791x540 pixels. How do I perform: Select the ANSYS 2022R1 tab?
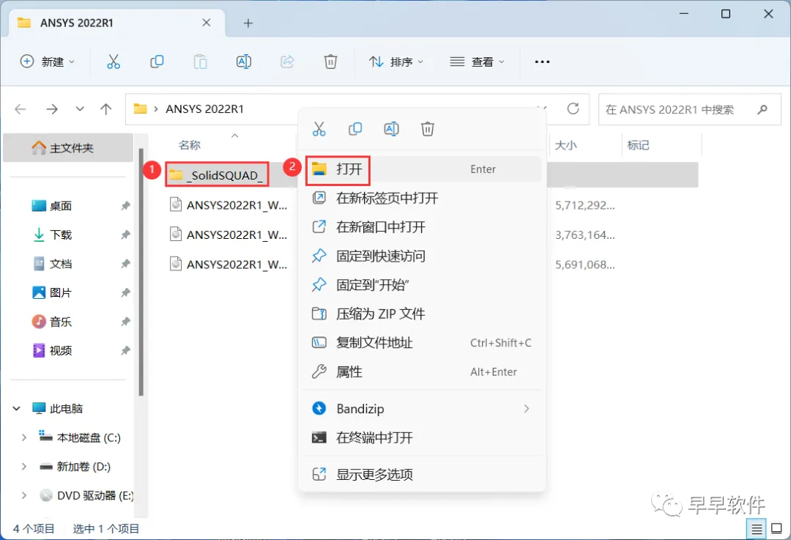coord(116,23)
